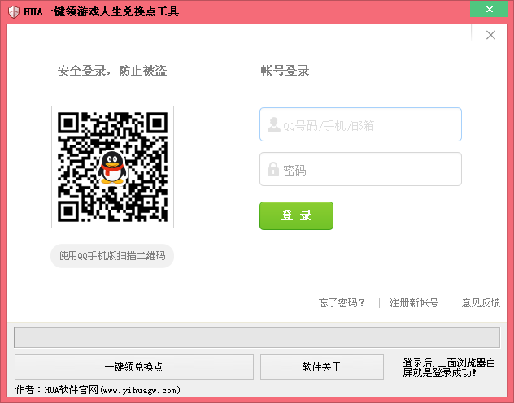Click the window title HUA一键领游戏人生兑换点工具
The height and width of the screenshot is (403, 514).
coord(101,12)
